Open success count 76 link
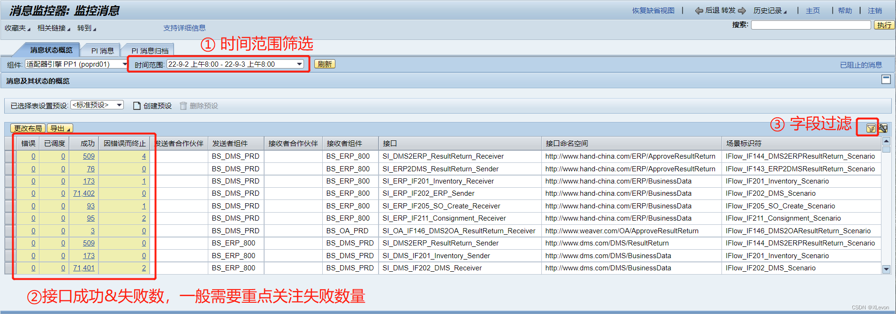Screen dimensions: 896x314 91,169
